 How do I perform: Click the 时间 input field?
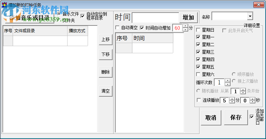tap(156, 18)
